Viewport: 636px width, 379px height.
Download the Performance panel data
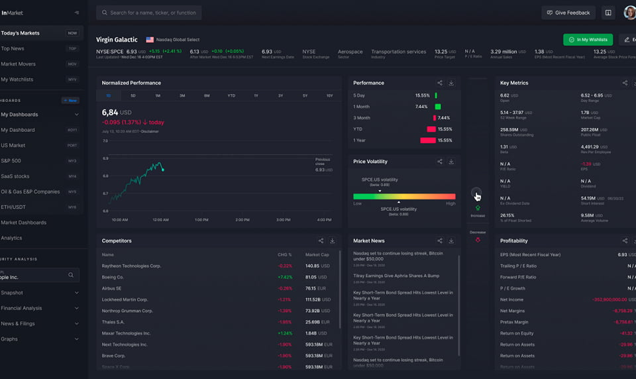pos(451,83)
